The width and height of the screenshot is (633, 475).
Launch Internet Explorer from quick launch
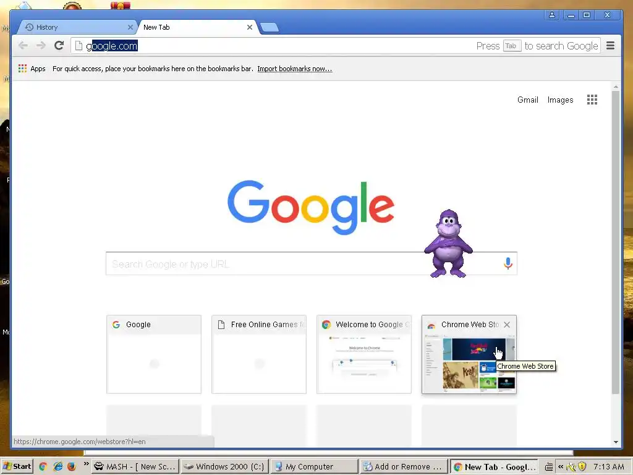57,466
